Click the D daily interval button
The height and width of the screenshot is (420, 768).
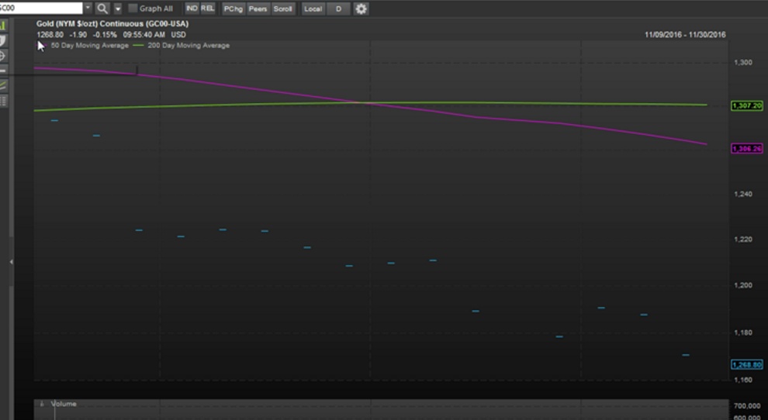point(338,9)
